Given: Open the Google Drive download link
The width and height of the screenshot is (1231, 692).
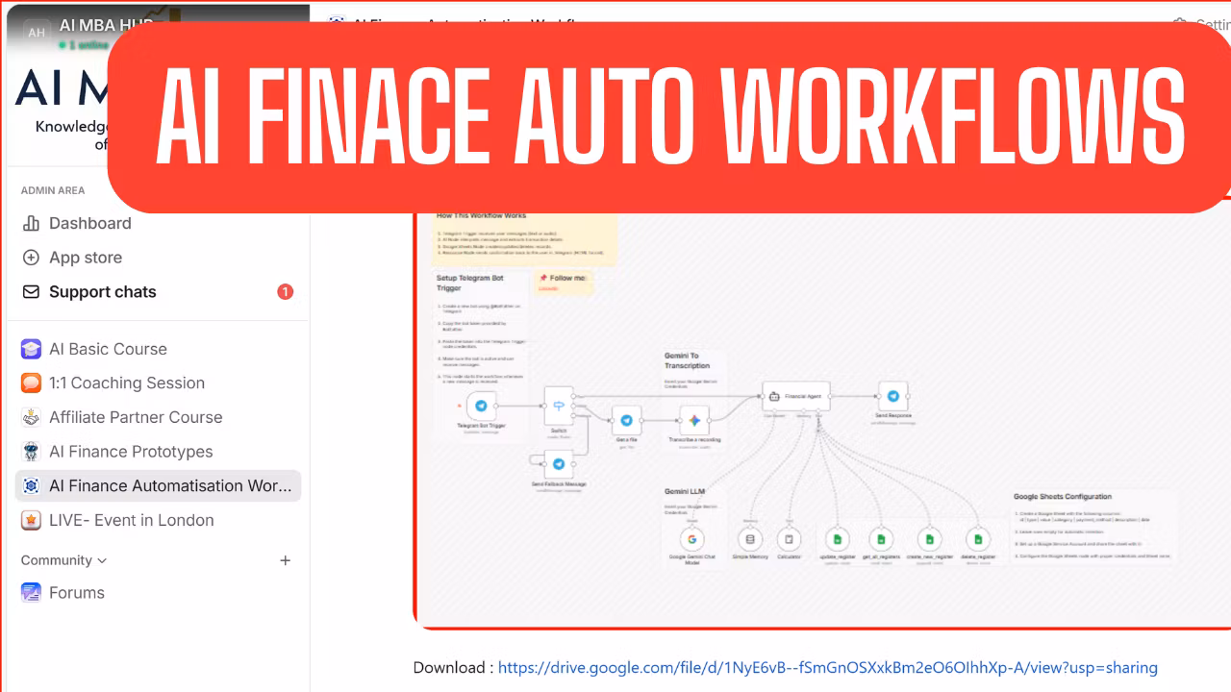Looking at the screenshot, I should tap(827, 667).
